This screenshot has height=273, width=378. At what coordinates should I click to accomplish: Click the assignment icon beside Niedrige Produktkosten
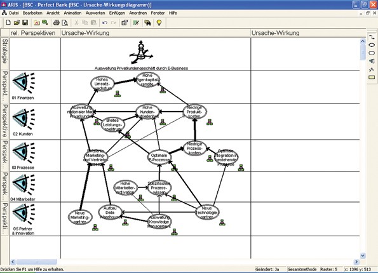[x=210, y=122]
